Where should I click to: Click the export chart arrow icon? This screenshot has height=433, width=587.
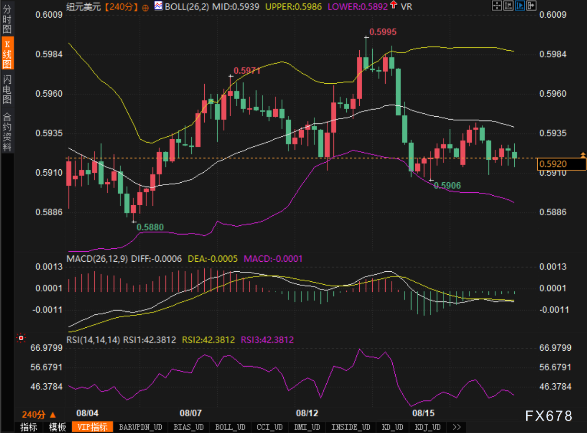coord(531,6)
